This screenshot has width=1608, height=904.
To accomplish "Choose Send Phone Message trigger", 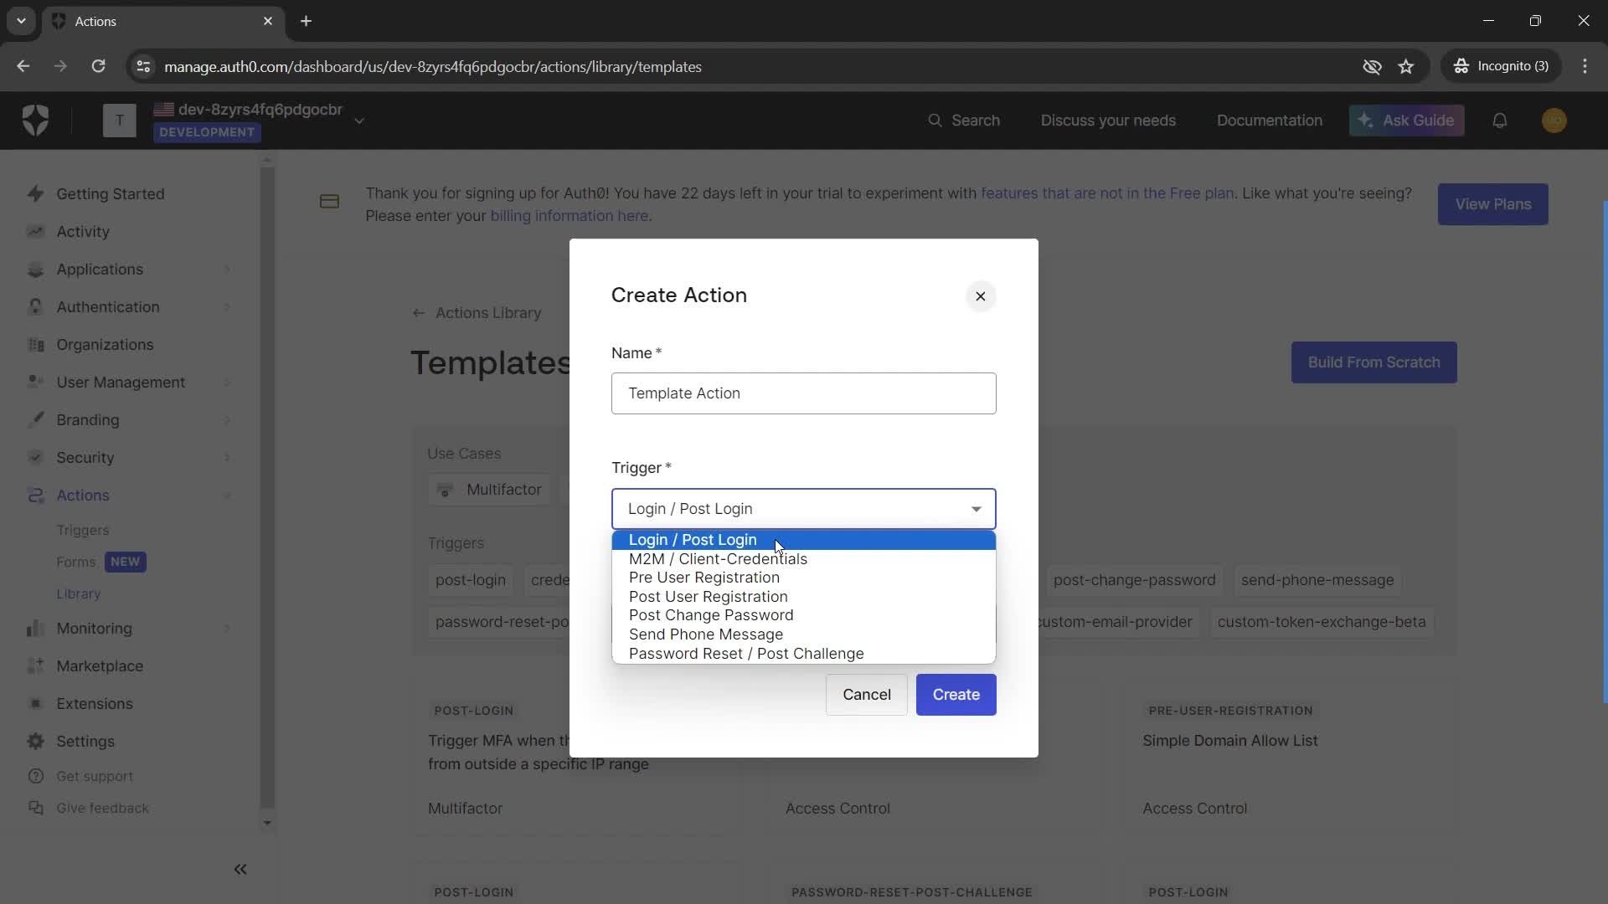I will pyautogui.click(x=804, y=634).
